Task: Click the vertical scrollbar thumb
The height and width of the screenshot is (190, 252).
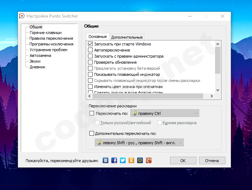Action: [x=218, y=60]
